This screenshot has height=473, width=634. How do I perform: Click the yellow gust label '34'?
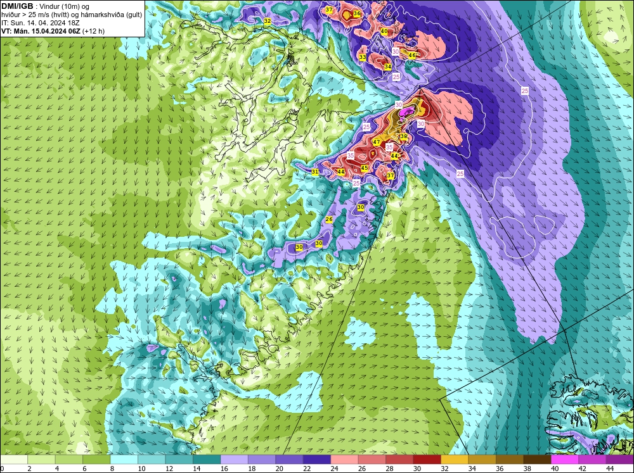click(388, 66)
